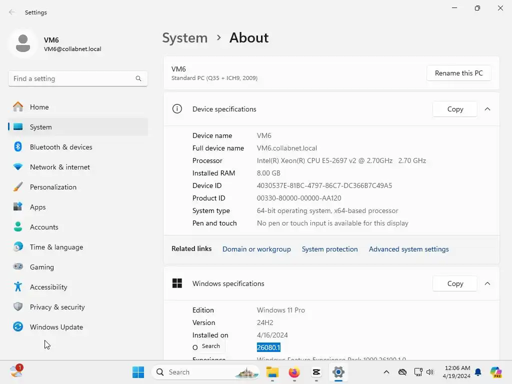Click the Version value 24H2
The height and width of the screenshot is (384, 512).
(x=265, y=322)
